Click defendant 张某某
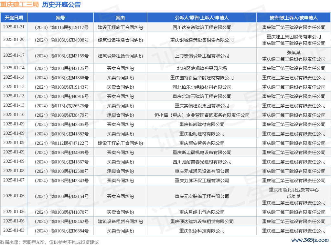 click(294, 53)
